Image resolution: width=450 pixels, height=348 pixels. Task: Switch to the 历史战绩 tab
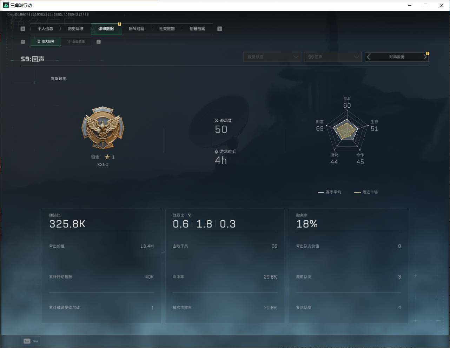[x=75, y=29]
